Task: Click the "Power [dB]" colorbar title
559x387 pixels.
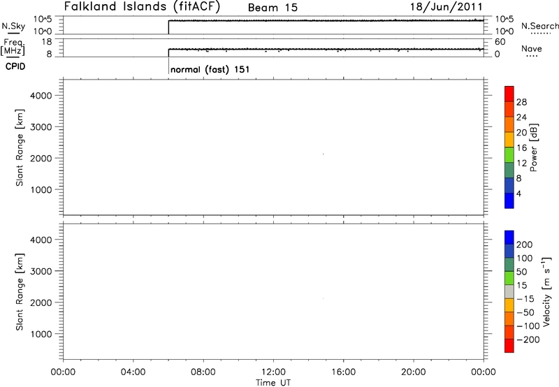Action: tap(534, 147)
